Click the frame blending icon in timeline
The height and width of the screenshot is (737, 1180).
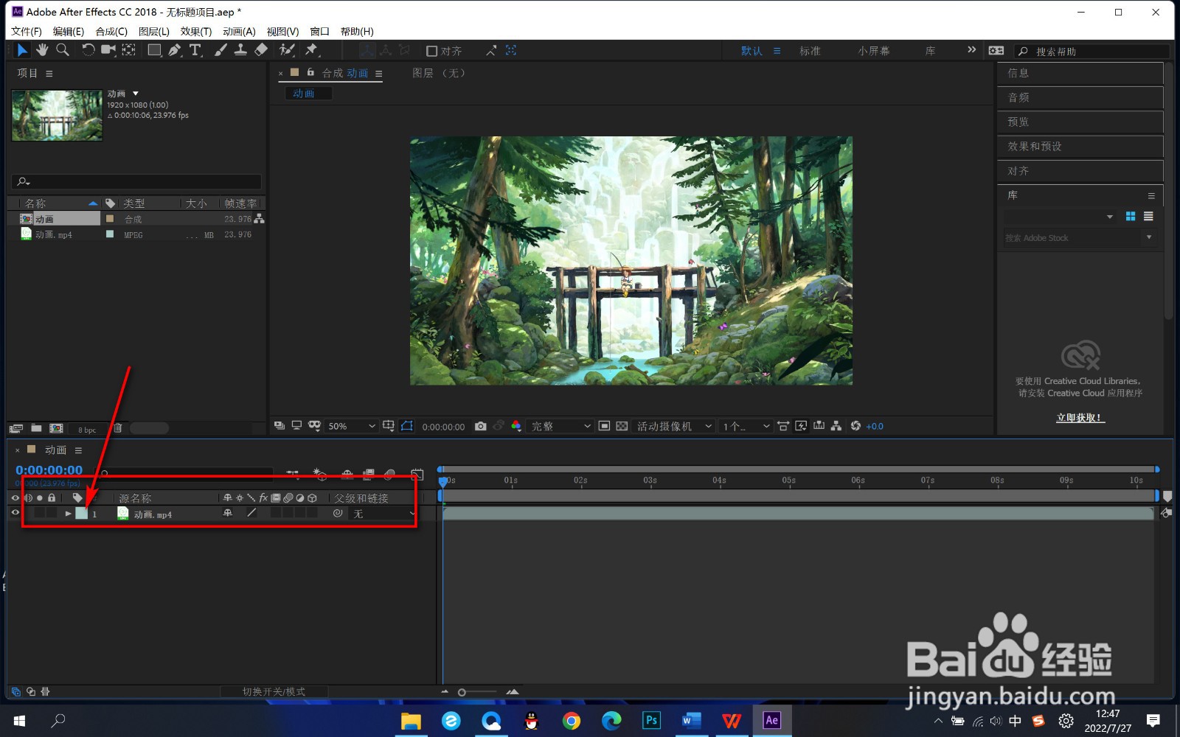369,474
